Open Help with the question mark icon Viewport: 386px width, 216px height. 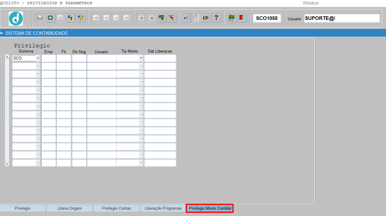tap(216, 18)
